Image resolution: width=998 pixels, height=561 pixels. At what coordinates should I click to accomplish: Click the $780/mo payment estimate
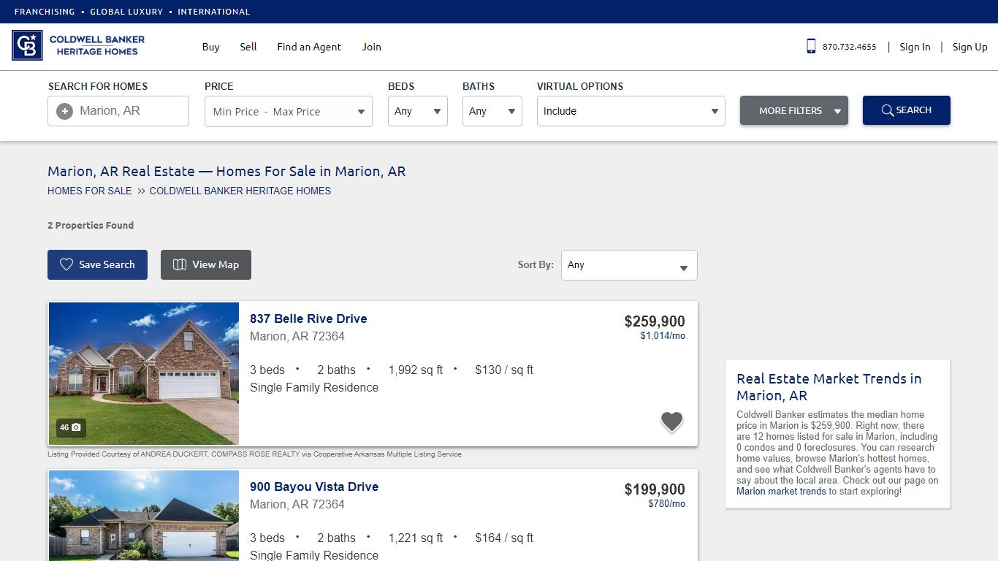(666, 504)
